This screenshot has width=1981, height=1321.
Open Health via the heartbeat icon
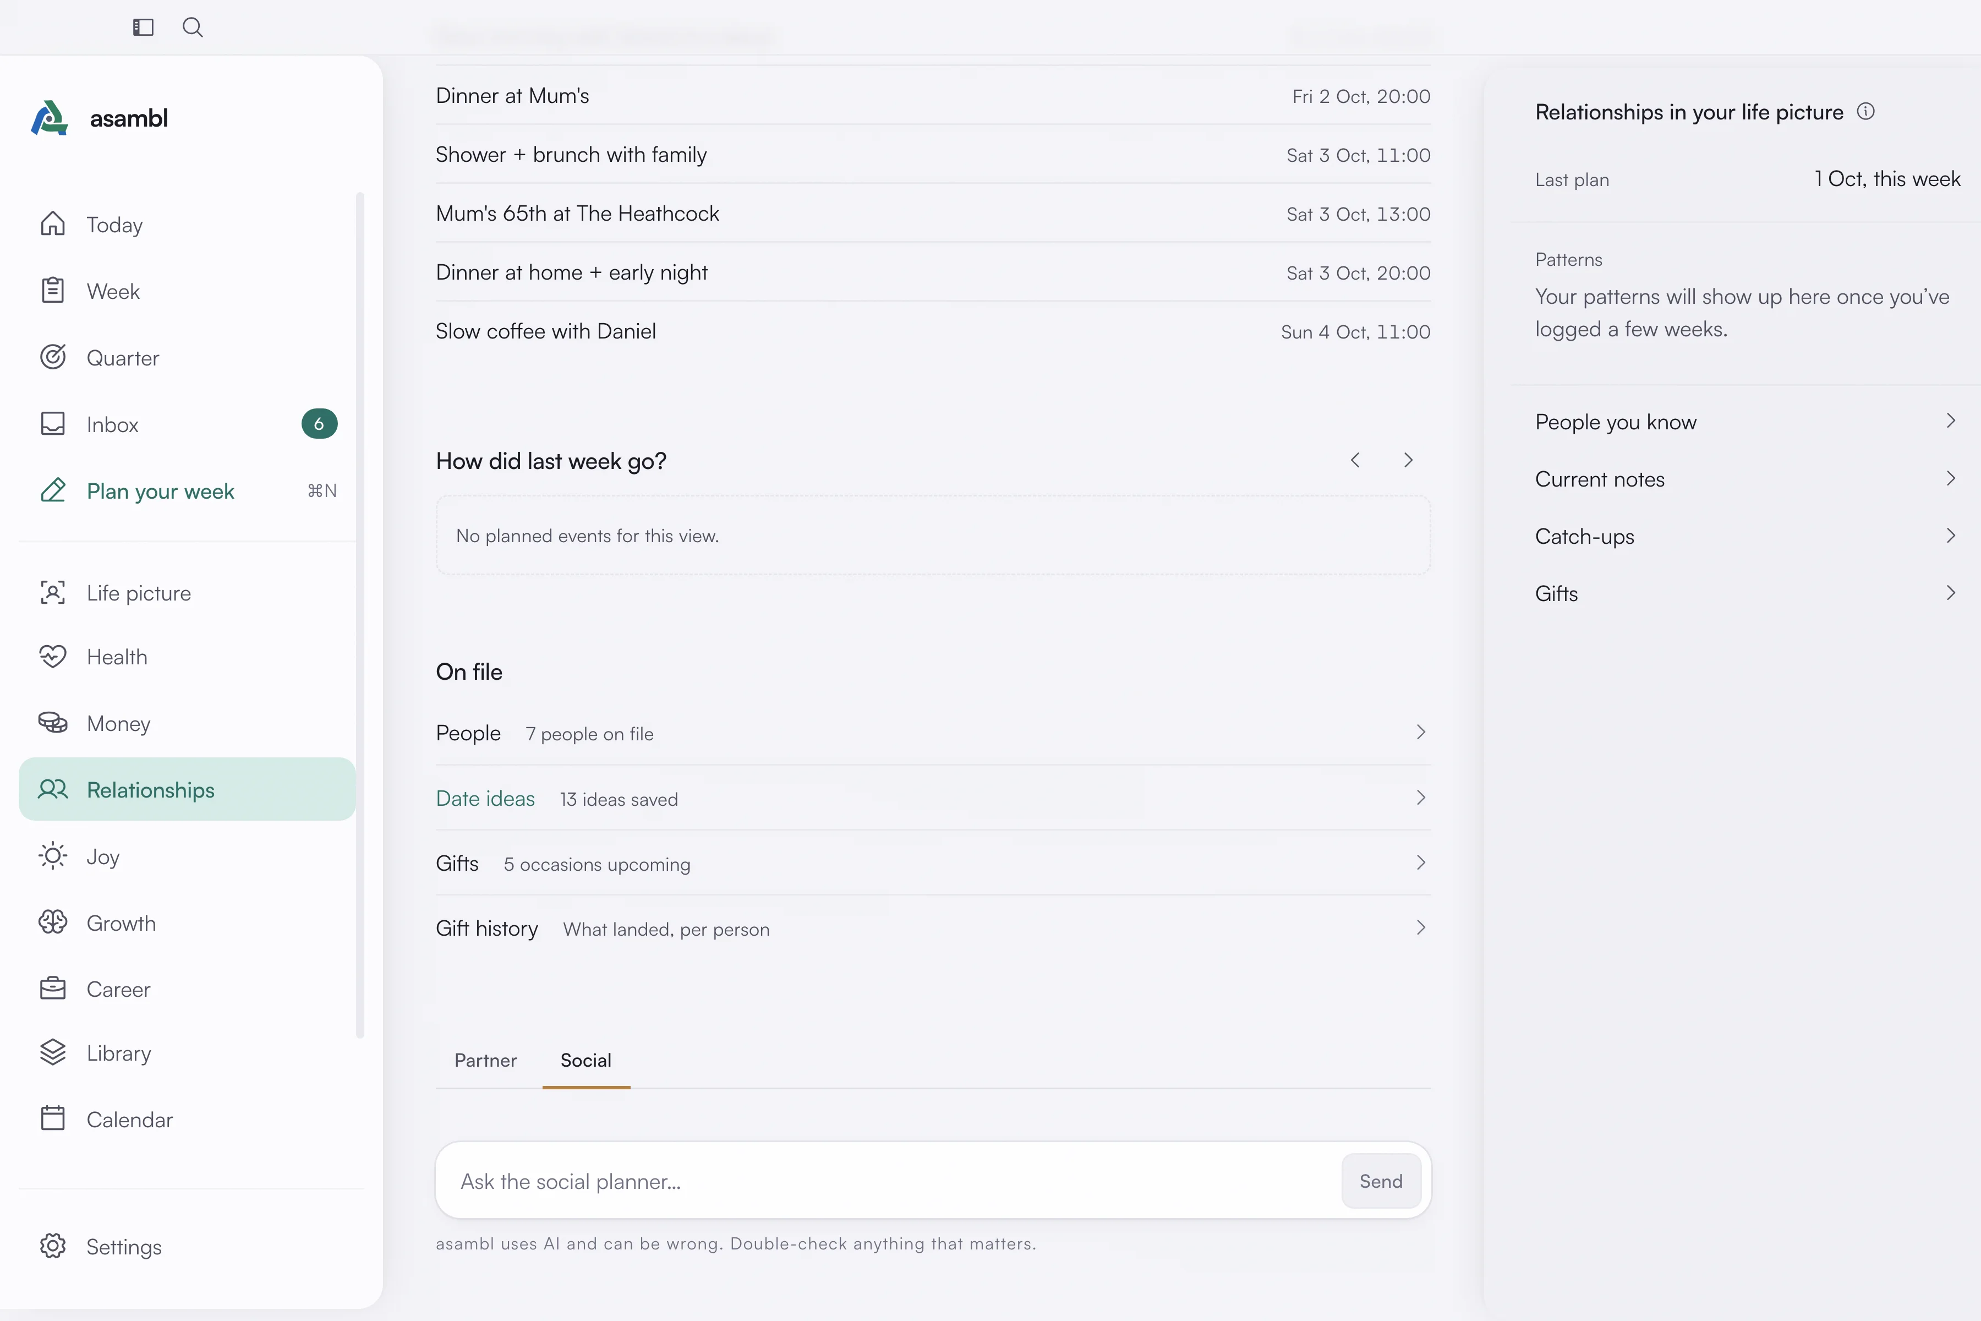(x=52, y=656)
